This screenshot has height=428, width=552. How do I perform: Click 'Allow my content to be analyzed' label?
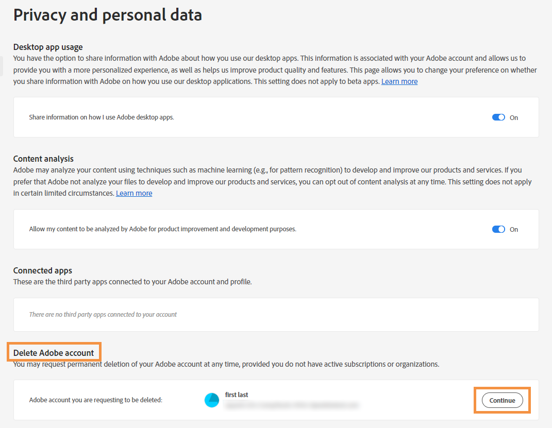tap(163, 229)
